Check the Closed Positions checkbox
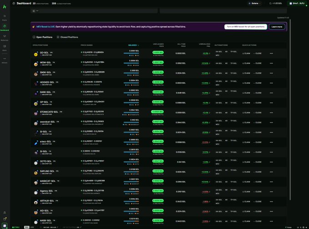The width and height of the screenshot is (309, 229). click(58, 37)
